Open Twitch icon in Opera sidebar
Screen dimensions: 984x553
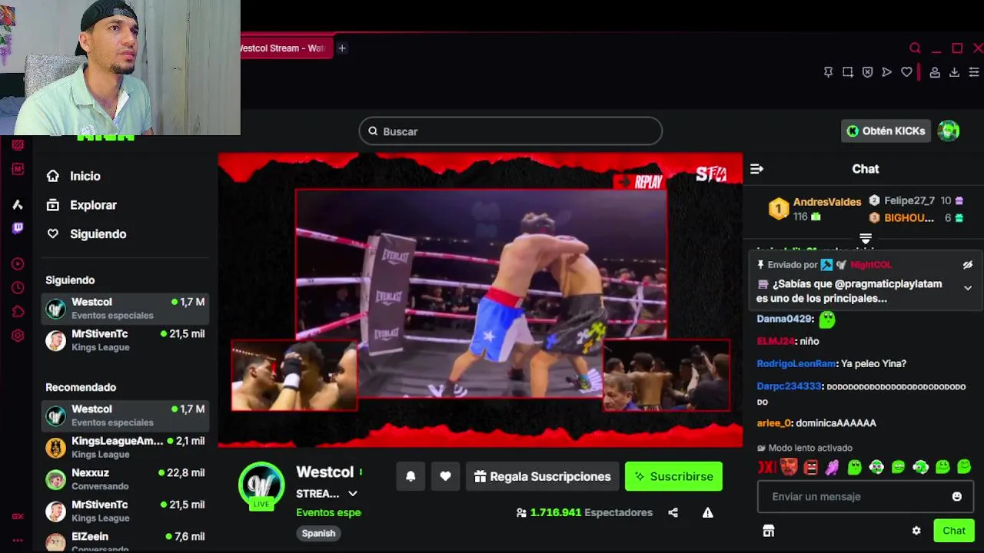pos(18,228)
